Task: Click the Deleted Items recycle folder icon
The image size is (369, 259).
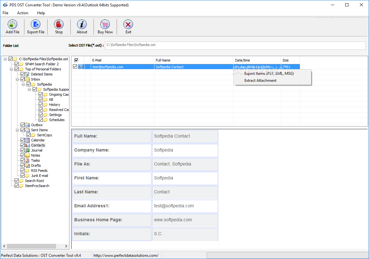Action: [x=27, y=74]
